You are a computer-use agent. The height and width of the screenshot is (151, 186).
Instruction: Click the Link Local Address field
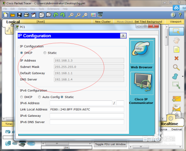pyautogui.click(x=87, y=109)
